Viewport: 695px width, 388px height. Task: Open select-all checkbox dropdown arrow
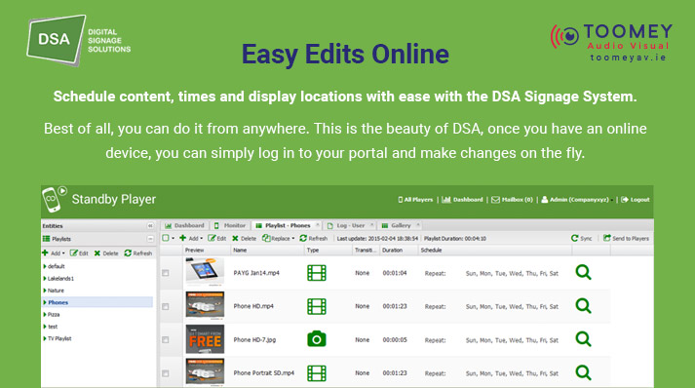pyautogui.click(x=173, y=239)
